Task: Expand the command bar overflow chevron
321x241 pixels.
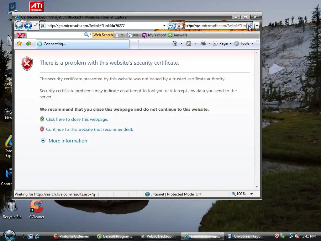Action: 257,41
